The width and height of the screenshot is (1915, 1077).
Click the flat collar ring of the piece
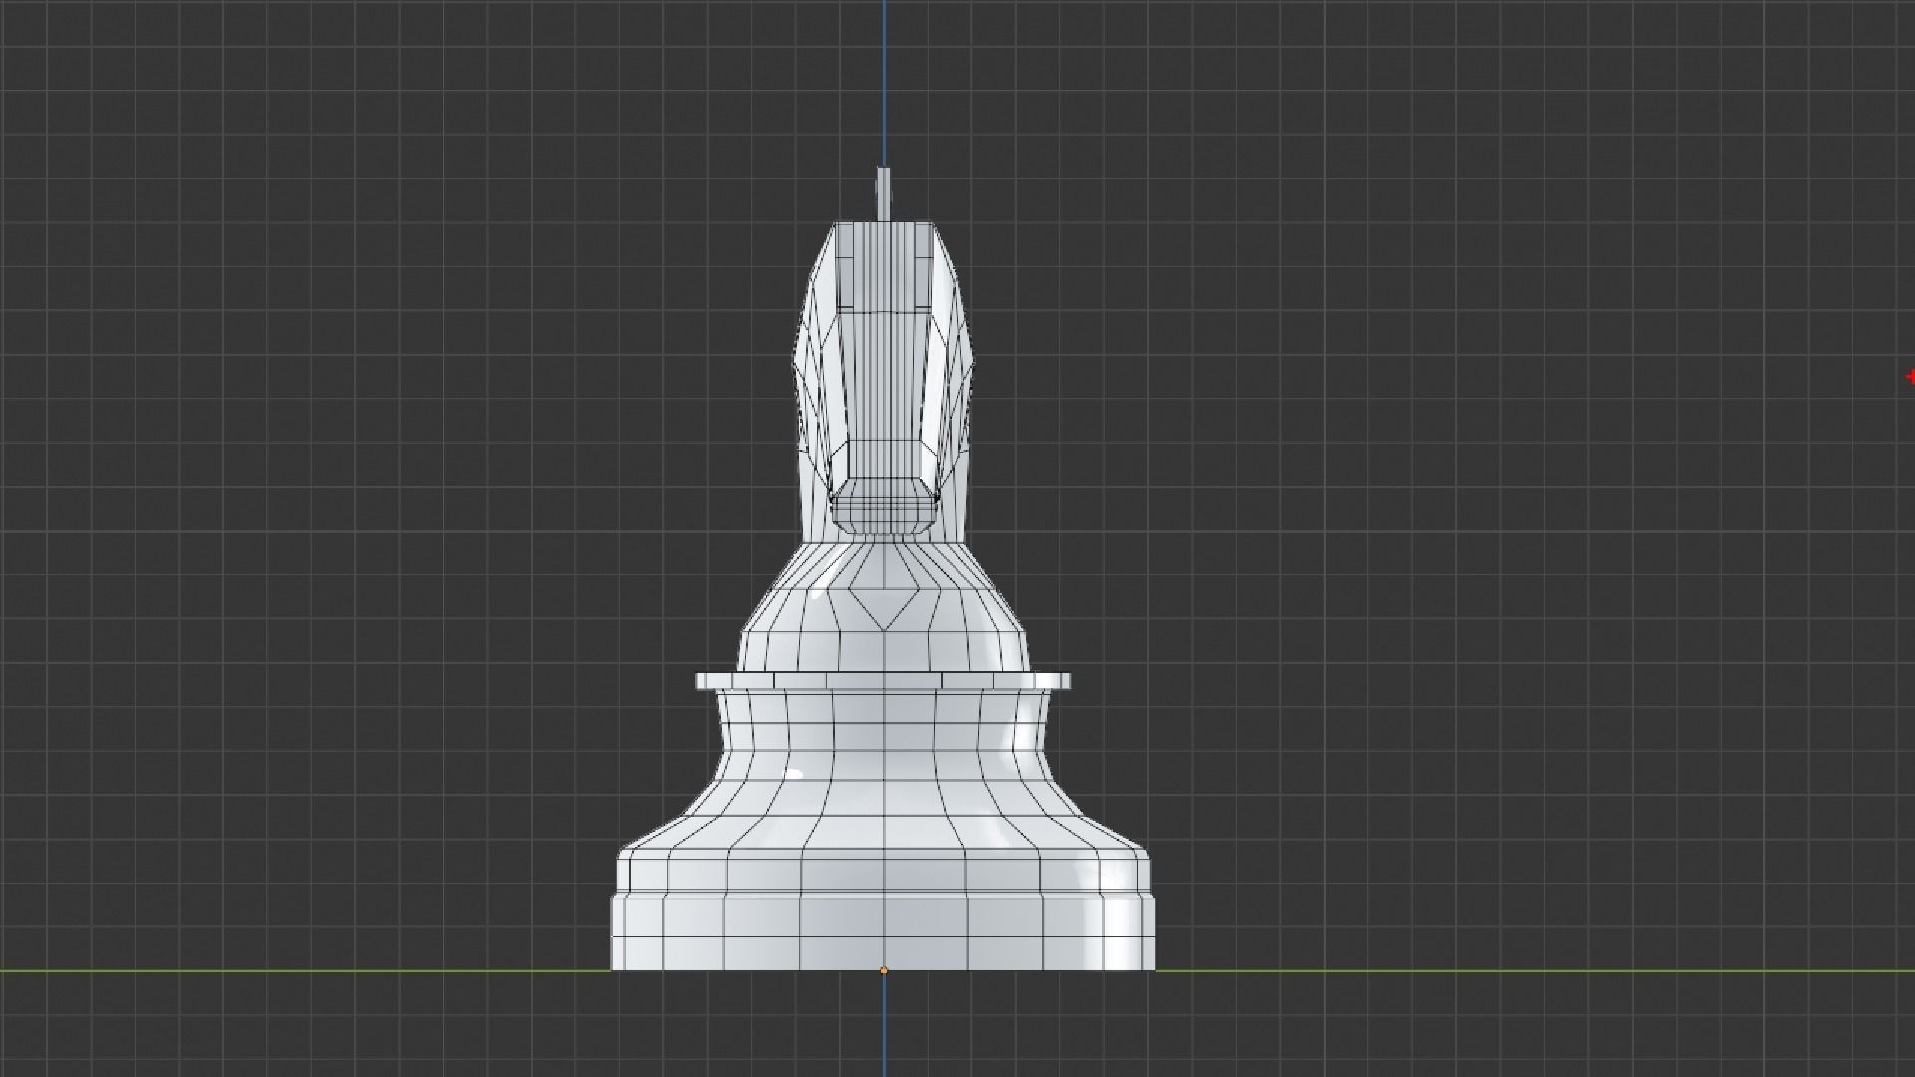click(x=884, y=682)
